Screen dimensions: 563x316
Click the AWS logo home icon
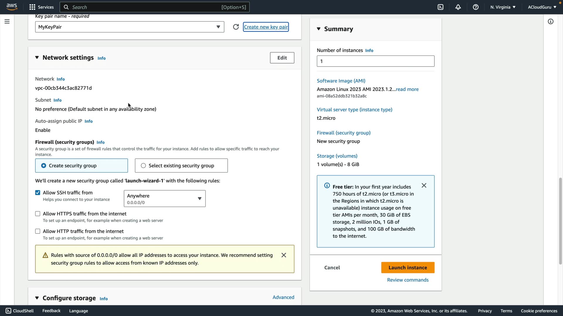coord(12,7)
